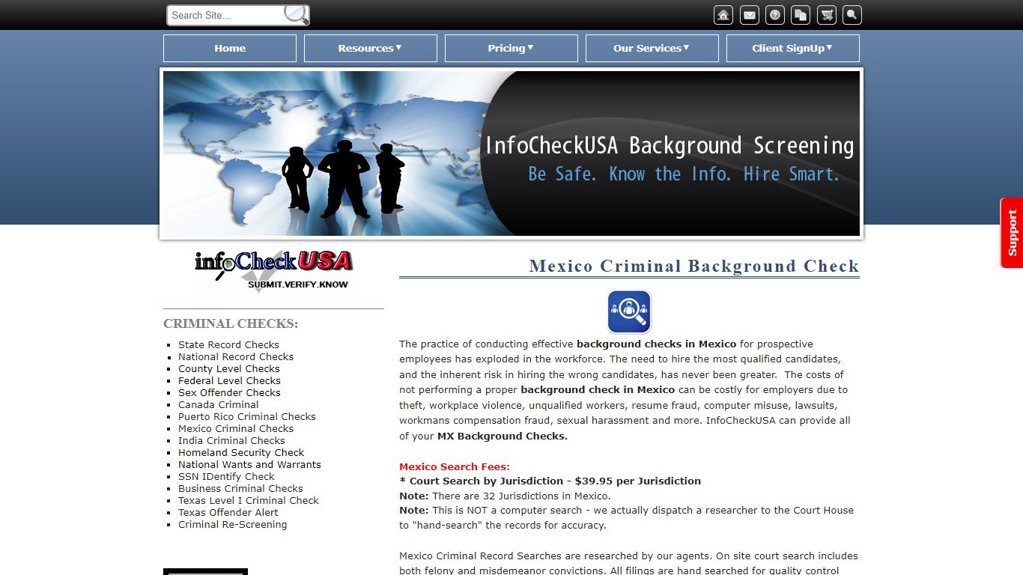Expand the Our Services menu
Viewport: 1023px width, 575px height.
click(x=652, y=48)
